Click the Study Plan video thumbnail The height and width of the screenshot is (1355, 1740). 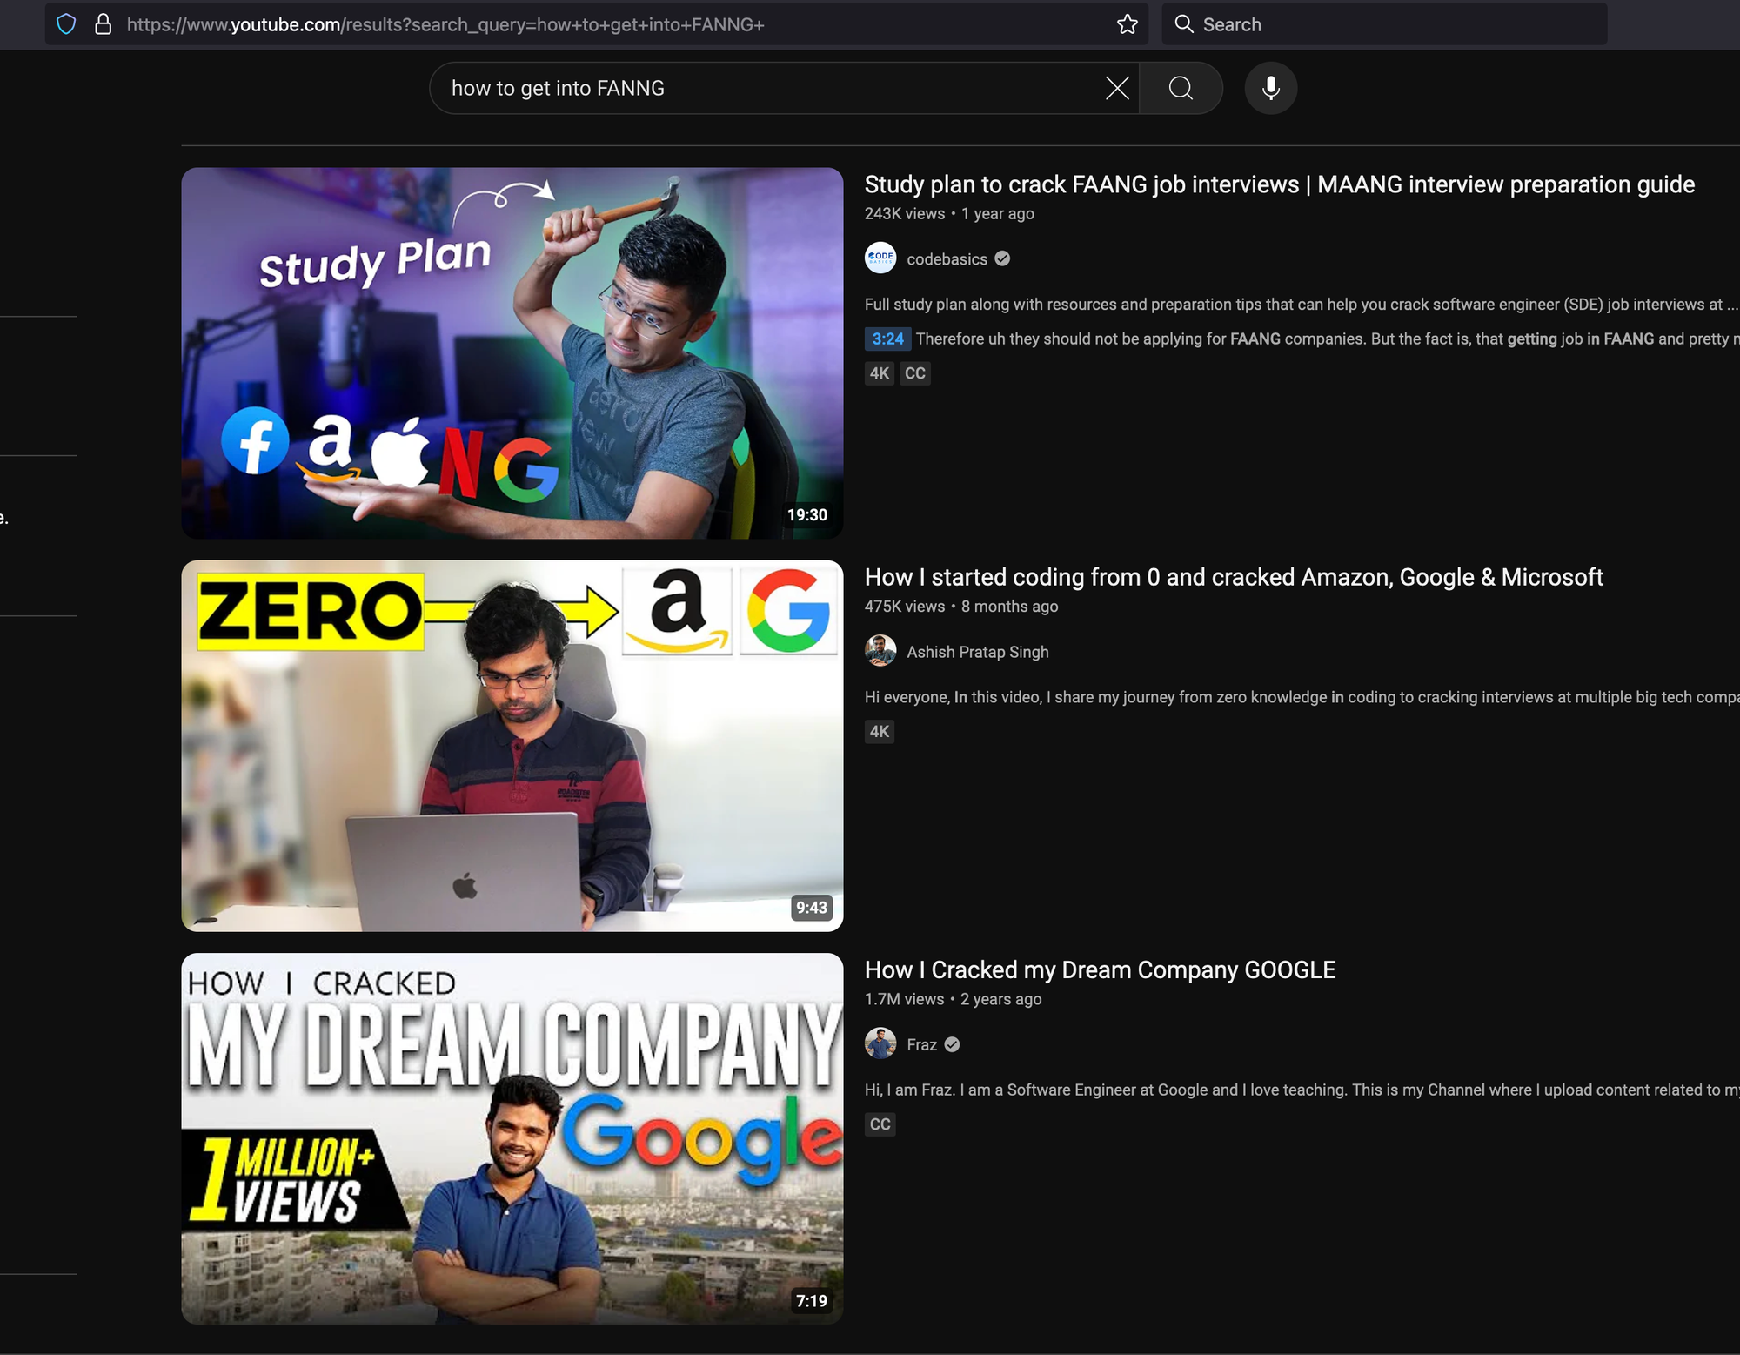coord(512,352)
